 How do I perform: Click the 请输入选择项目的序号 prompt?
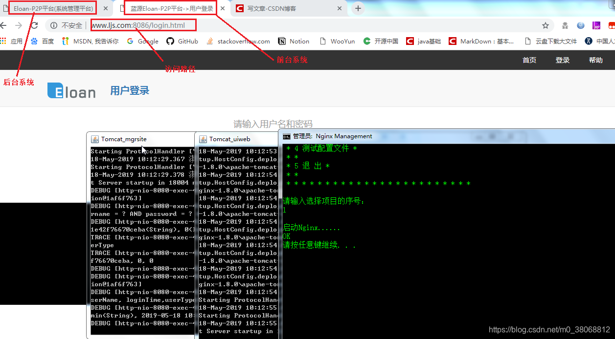point(324,201)
